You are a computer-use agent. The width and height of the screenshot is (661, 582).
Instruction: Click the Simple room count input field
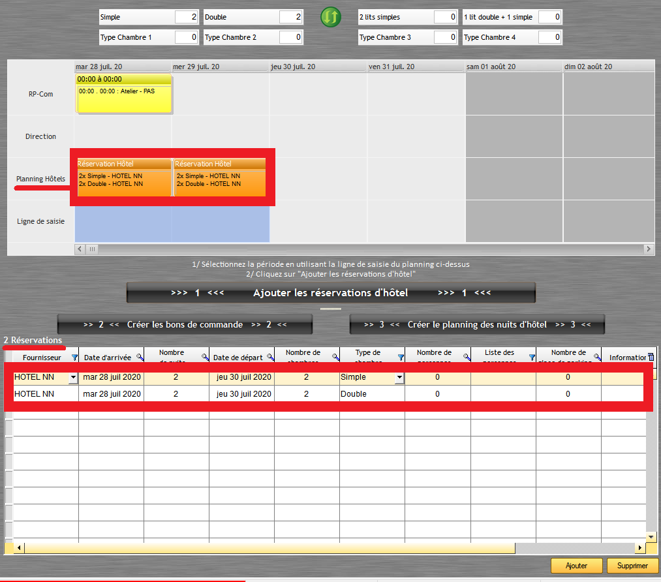click(186, 17)
